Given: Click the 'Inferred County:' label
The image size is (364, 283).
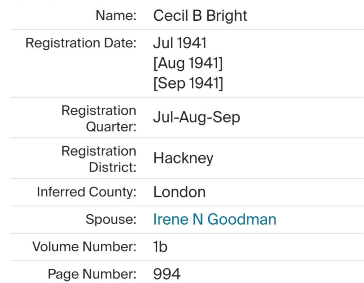Looking at the screenshot, I should pyautogui.click(x=87, y=192).
